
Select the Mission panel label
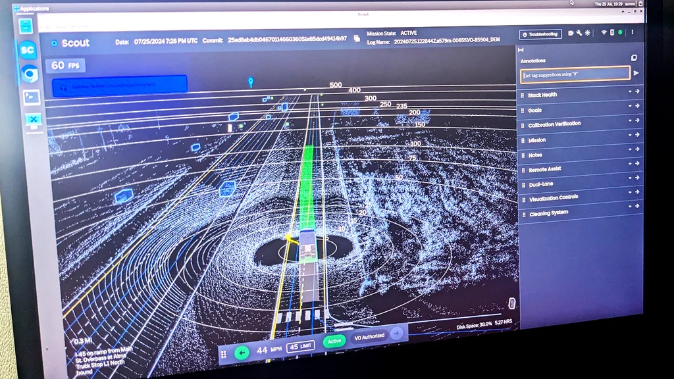[537, 140]
